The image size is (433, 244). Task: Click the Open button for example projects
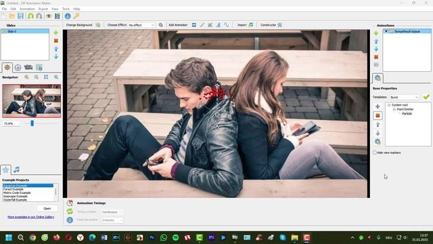click(47, 208)
